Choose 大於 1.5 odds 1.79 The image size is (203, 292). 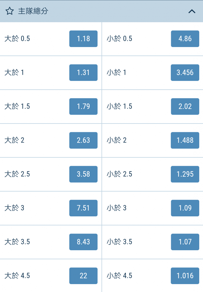pyautogui.click(x=83, y=106)
